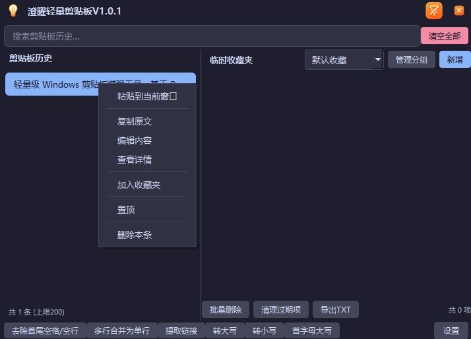Choose 置顶 from context menu
The height and width of the screenshot is (339, 471).
point(147,210)
